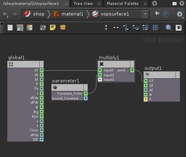Click the back navigation arrow
Screen dimensions: 186x157
coord(5,14)
